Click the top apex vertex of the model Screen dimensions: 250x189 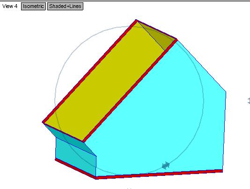coord(136,20)
